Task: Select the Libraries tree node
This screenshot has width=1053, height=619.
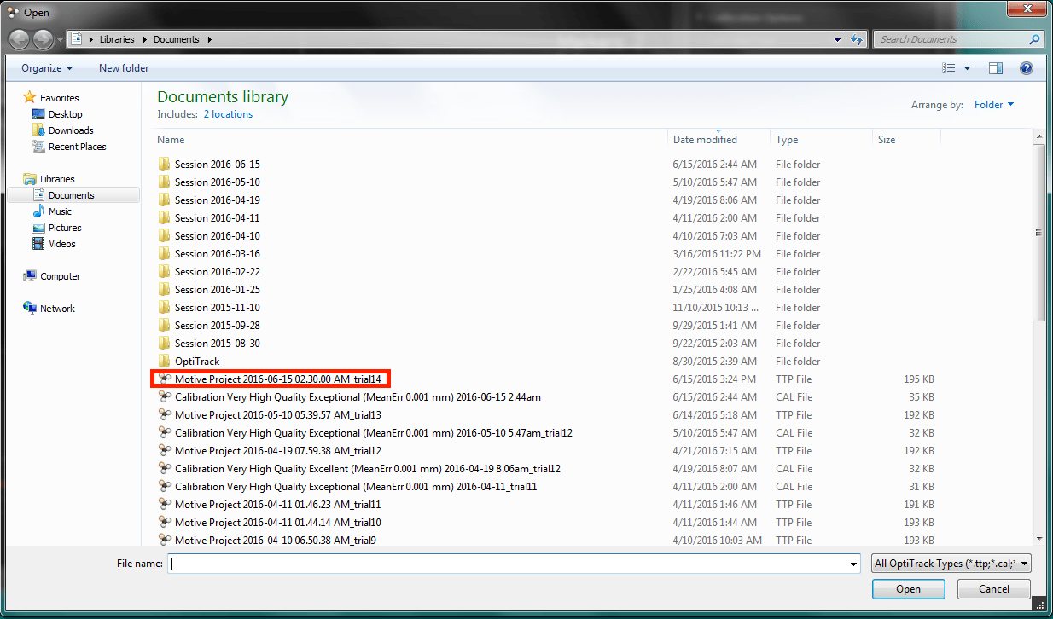Action: tap(57, 179)
